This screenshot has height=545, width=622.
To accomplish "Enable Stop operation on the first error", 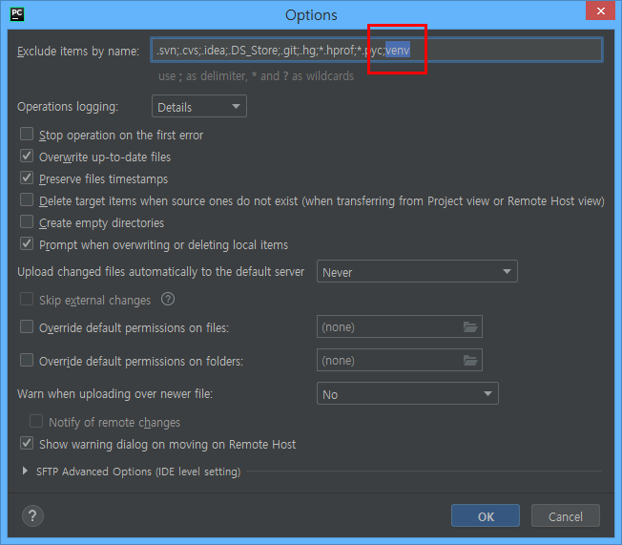I will pos(27,135).
